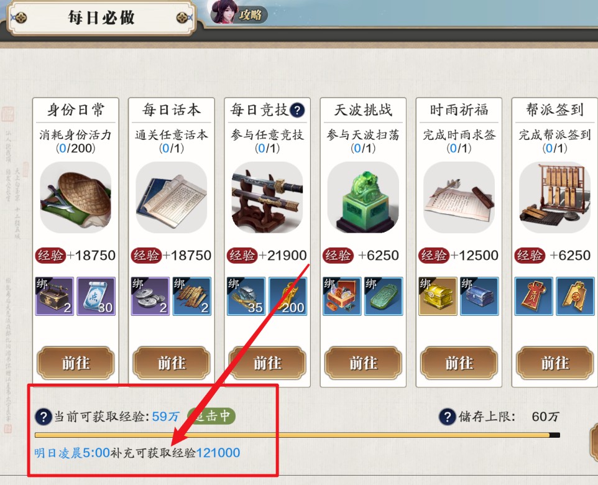
Task: Click the question mark beside 每日竞技
Action: click(297, 110)
